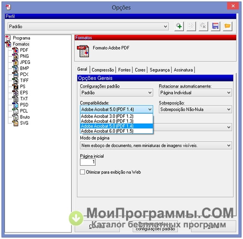Switch to the Segurança tab

pyautogui.click(x=159, y=70)
